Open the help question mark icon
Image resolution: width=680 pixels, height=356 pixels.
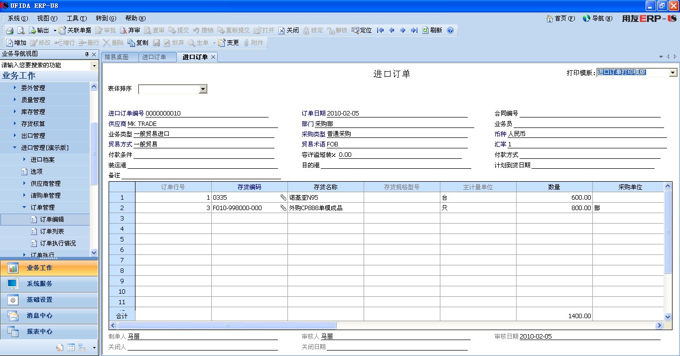coord(450,30)
